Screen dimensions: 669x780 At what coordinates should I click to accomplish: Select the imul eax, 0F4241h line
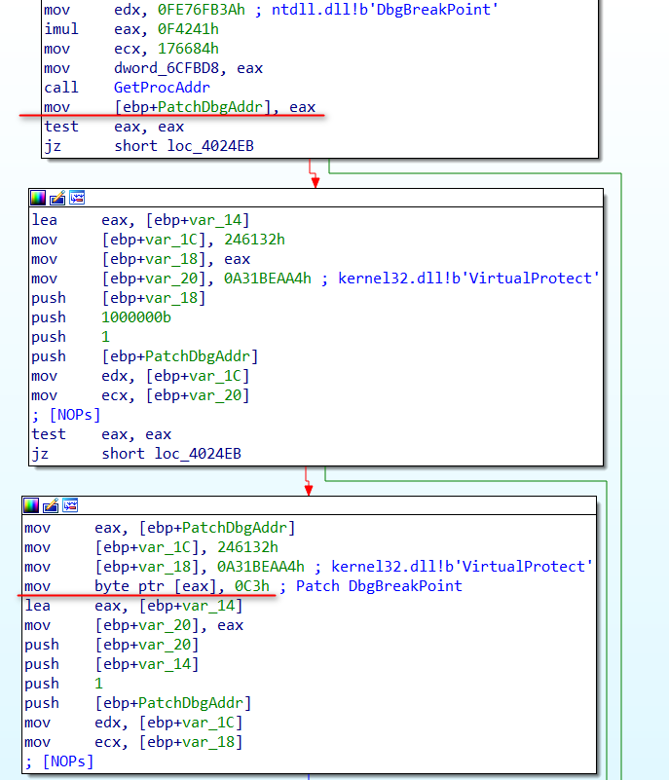131,29
